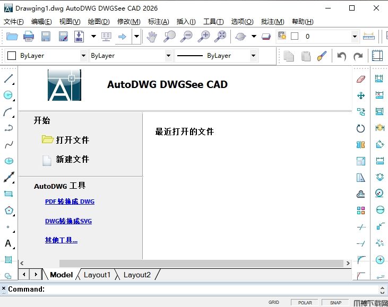
Task: Activate the Move tool
Action: [x=361, y=95]
